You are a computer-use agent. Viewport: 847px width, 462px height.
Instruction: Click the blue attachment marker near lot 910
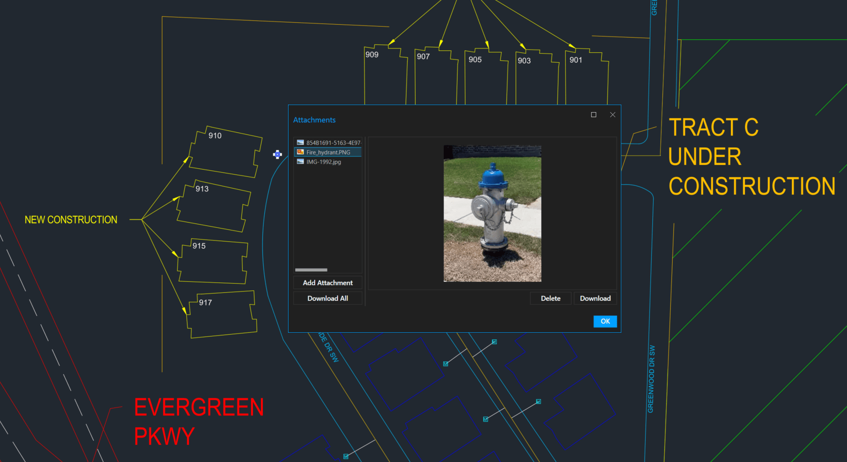tap(277, 154)
